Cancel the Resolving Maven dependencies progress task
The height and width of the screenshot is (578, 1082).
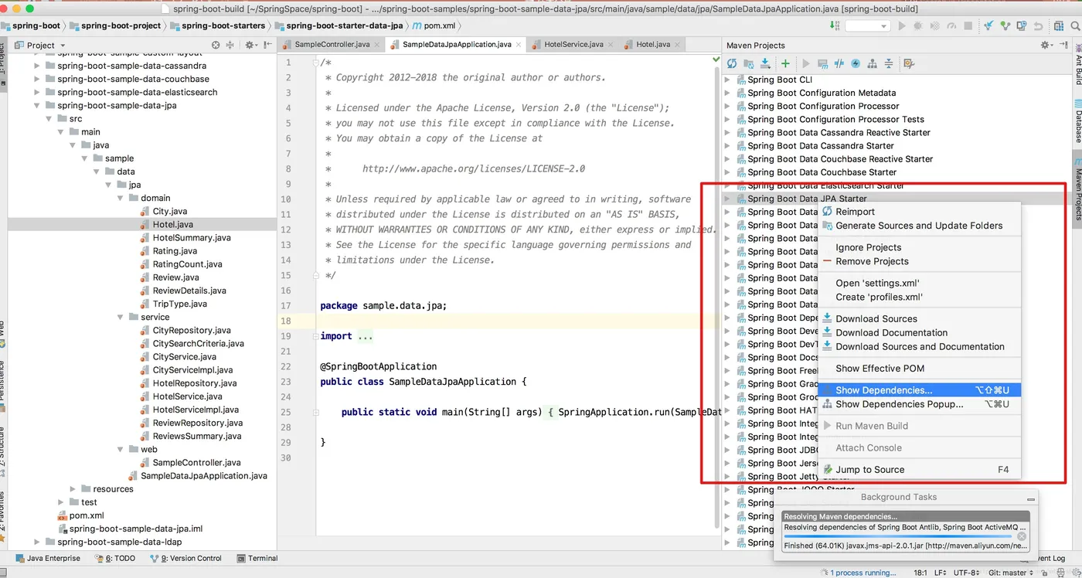click(1022, 536)
